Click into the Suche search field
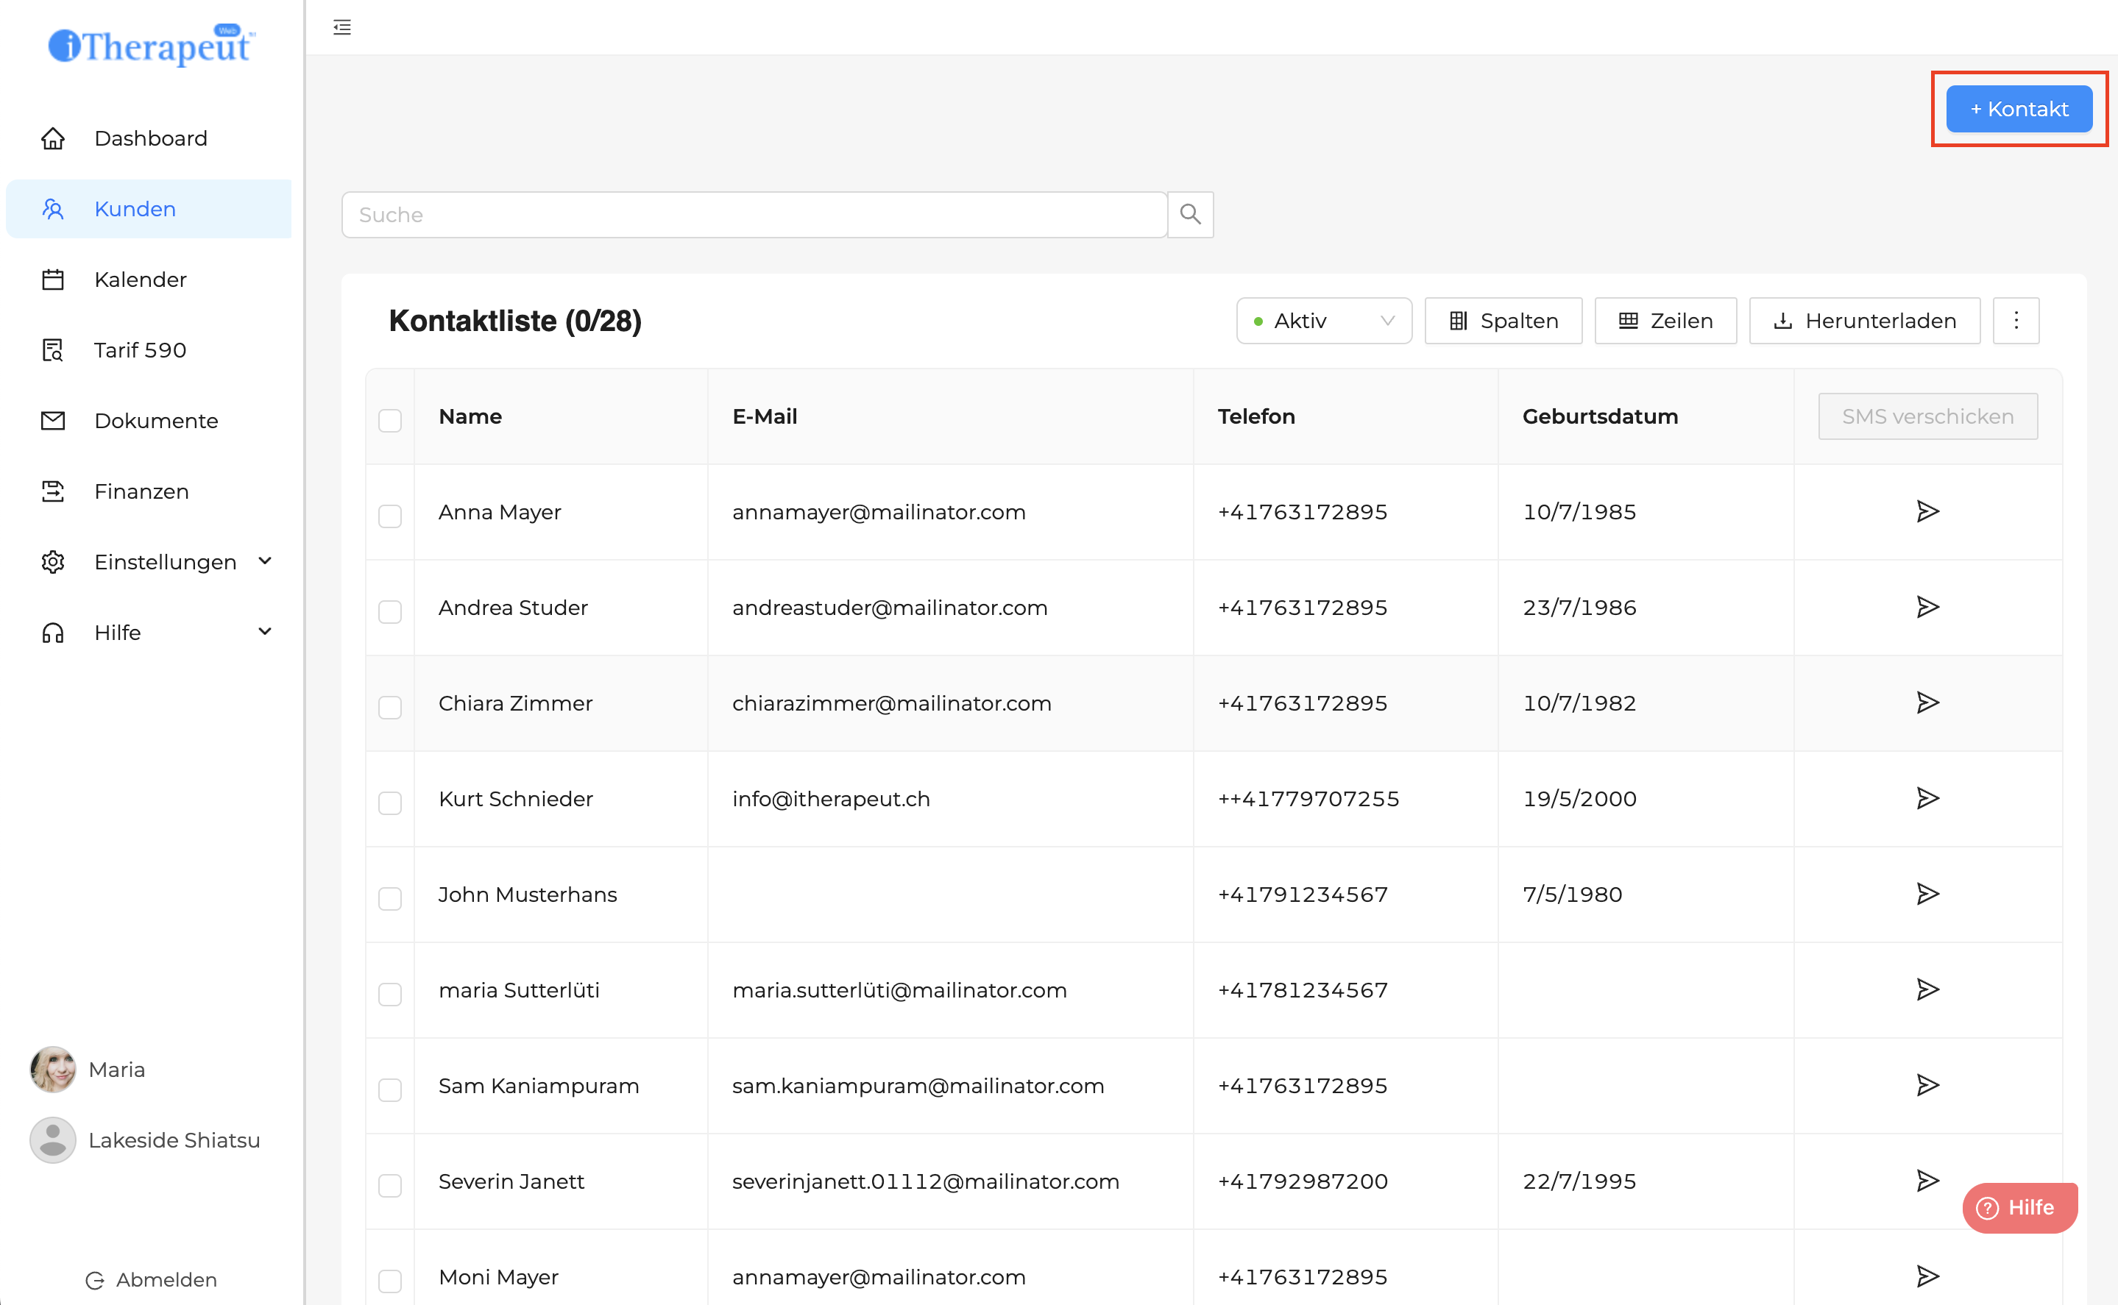This screenshot has height=1305, width=2118. [x=754, y=215]
